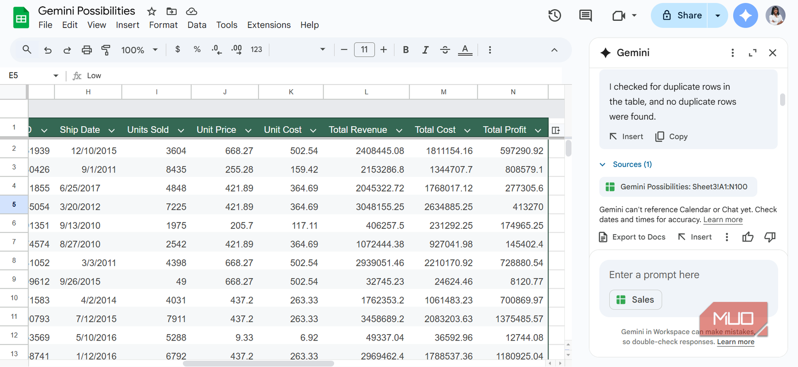The height and width of the screenshot is (367, 798).
Task: Open the View menu
Action: 97,25
